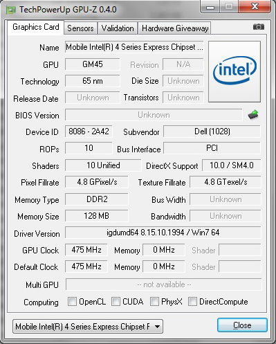This screenshot has height=344, width=276.
Task: Enable the OpenCL checkbox
Action: [x=72, y=301]
